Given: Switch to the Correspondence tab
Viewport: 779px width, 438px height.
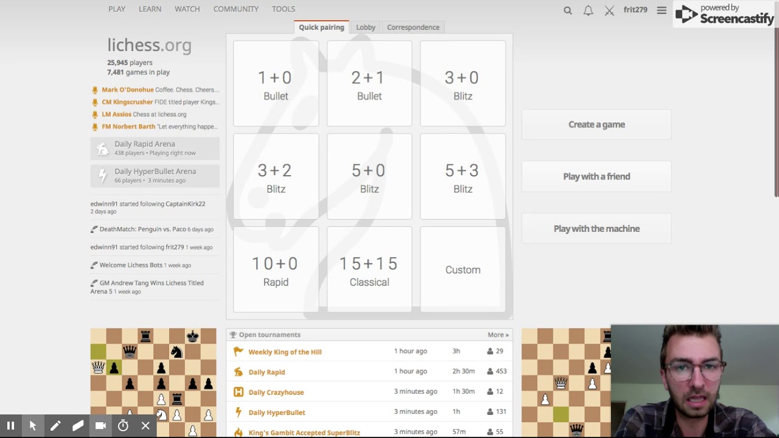Looking at the screenshot, I should click(413, 27).
